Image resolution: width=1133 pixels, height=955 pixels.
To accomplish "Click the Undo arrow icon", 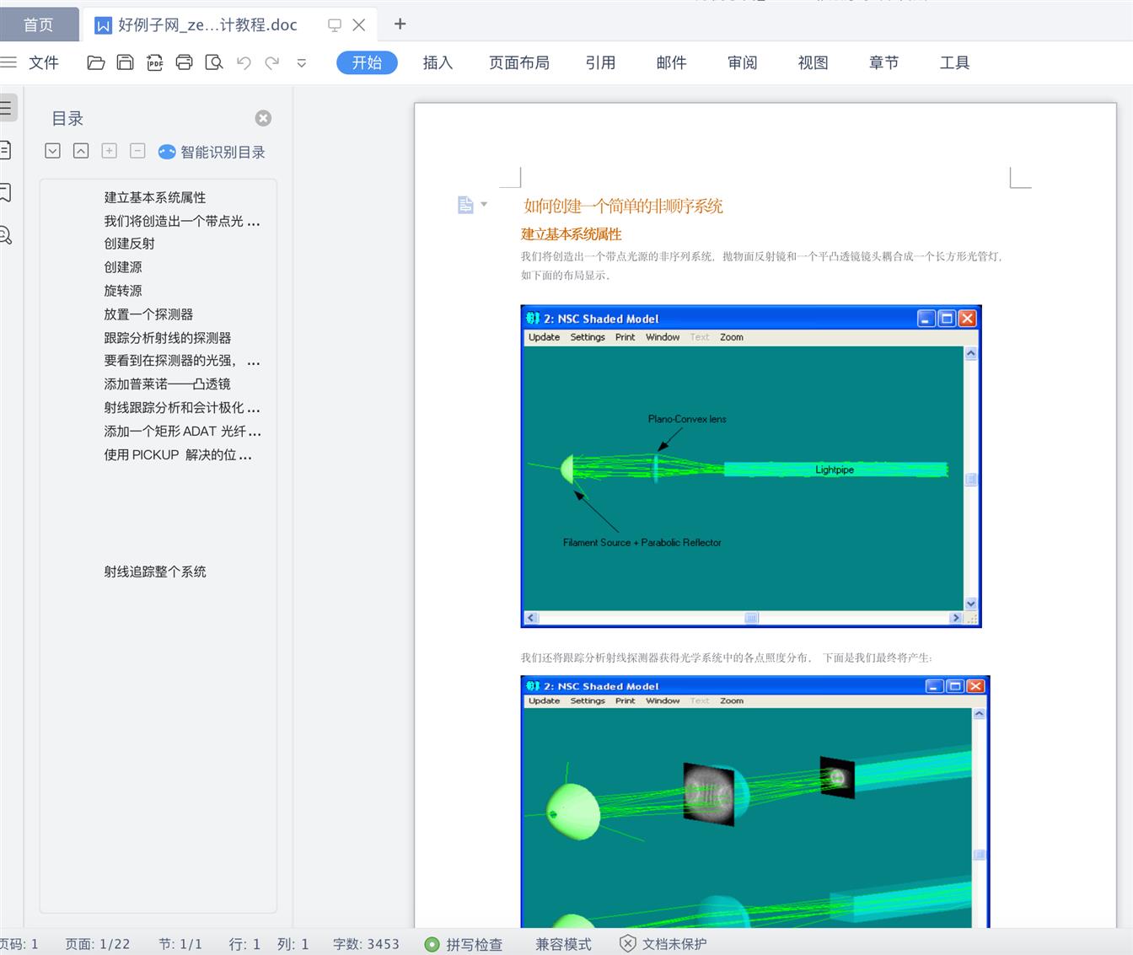I will pos(244,62).
